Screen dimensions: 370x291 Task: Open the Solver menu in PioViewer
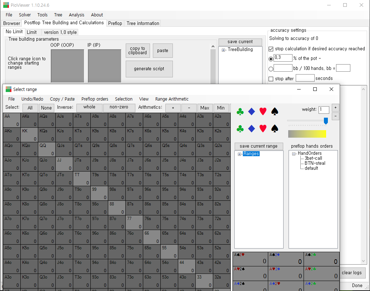click(x=25, y=15)
